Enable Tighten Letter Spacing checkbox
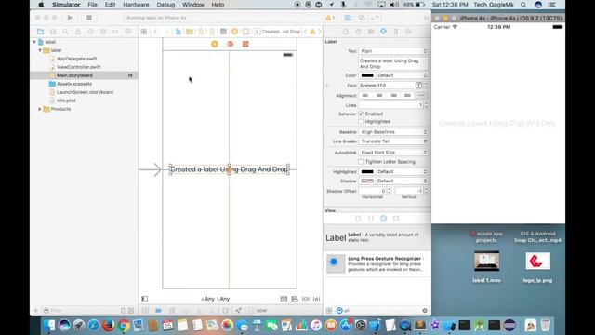Screen dimensions: 595x335 coord(361,161)
